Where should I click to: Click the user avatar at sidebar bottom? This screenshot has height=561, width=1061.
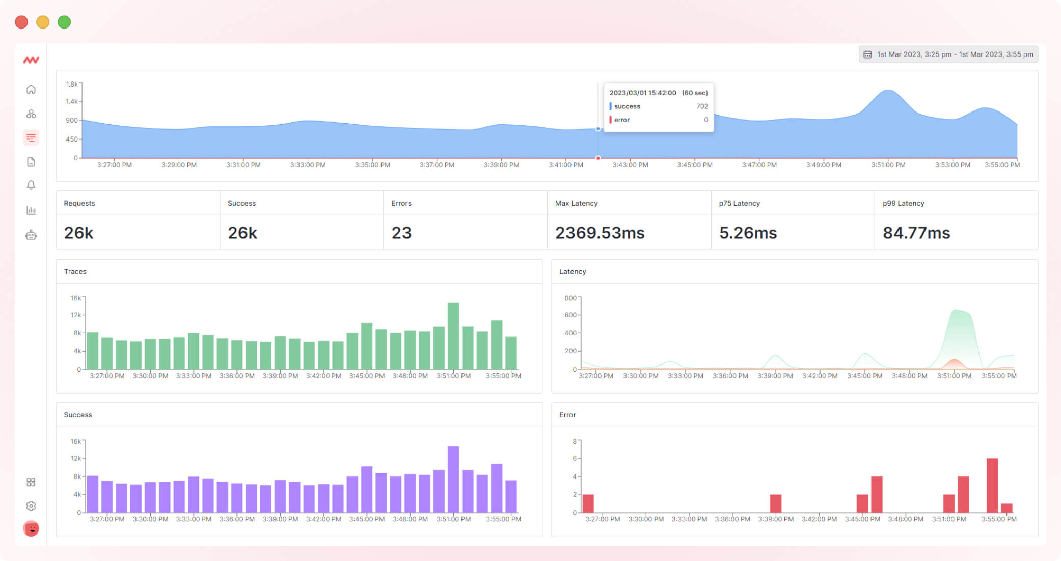click(31, 529)
